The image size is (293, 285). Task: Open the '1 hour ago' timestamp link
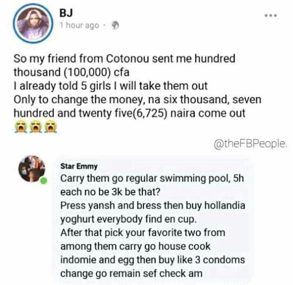pyautogui.click(x=79, y=25)
